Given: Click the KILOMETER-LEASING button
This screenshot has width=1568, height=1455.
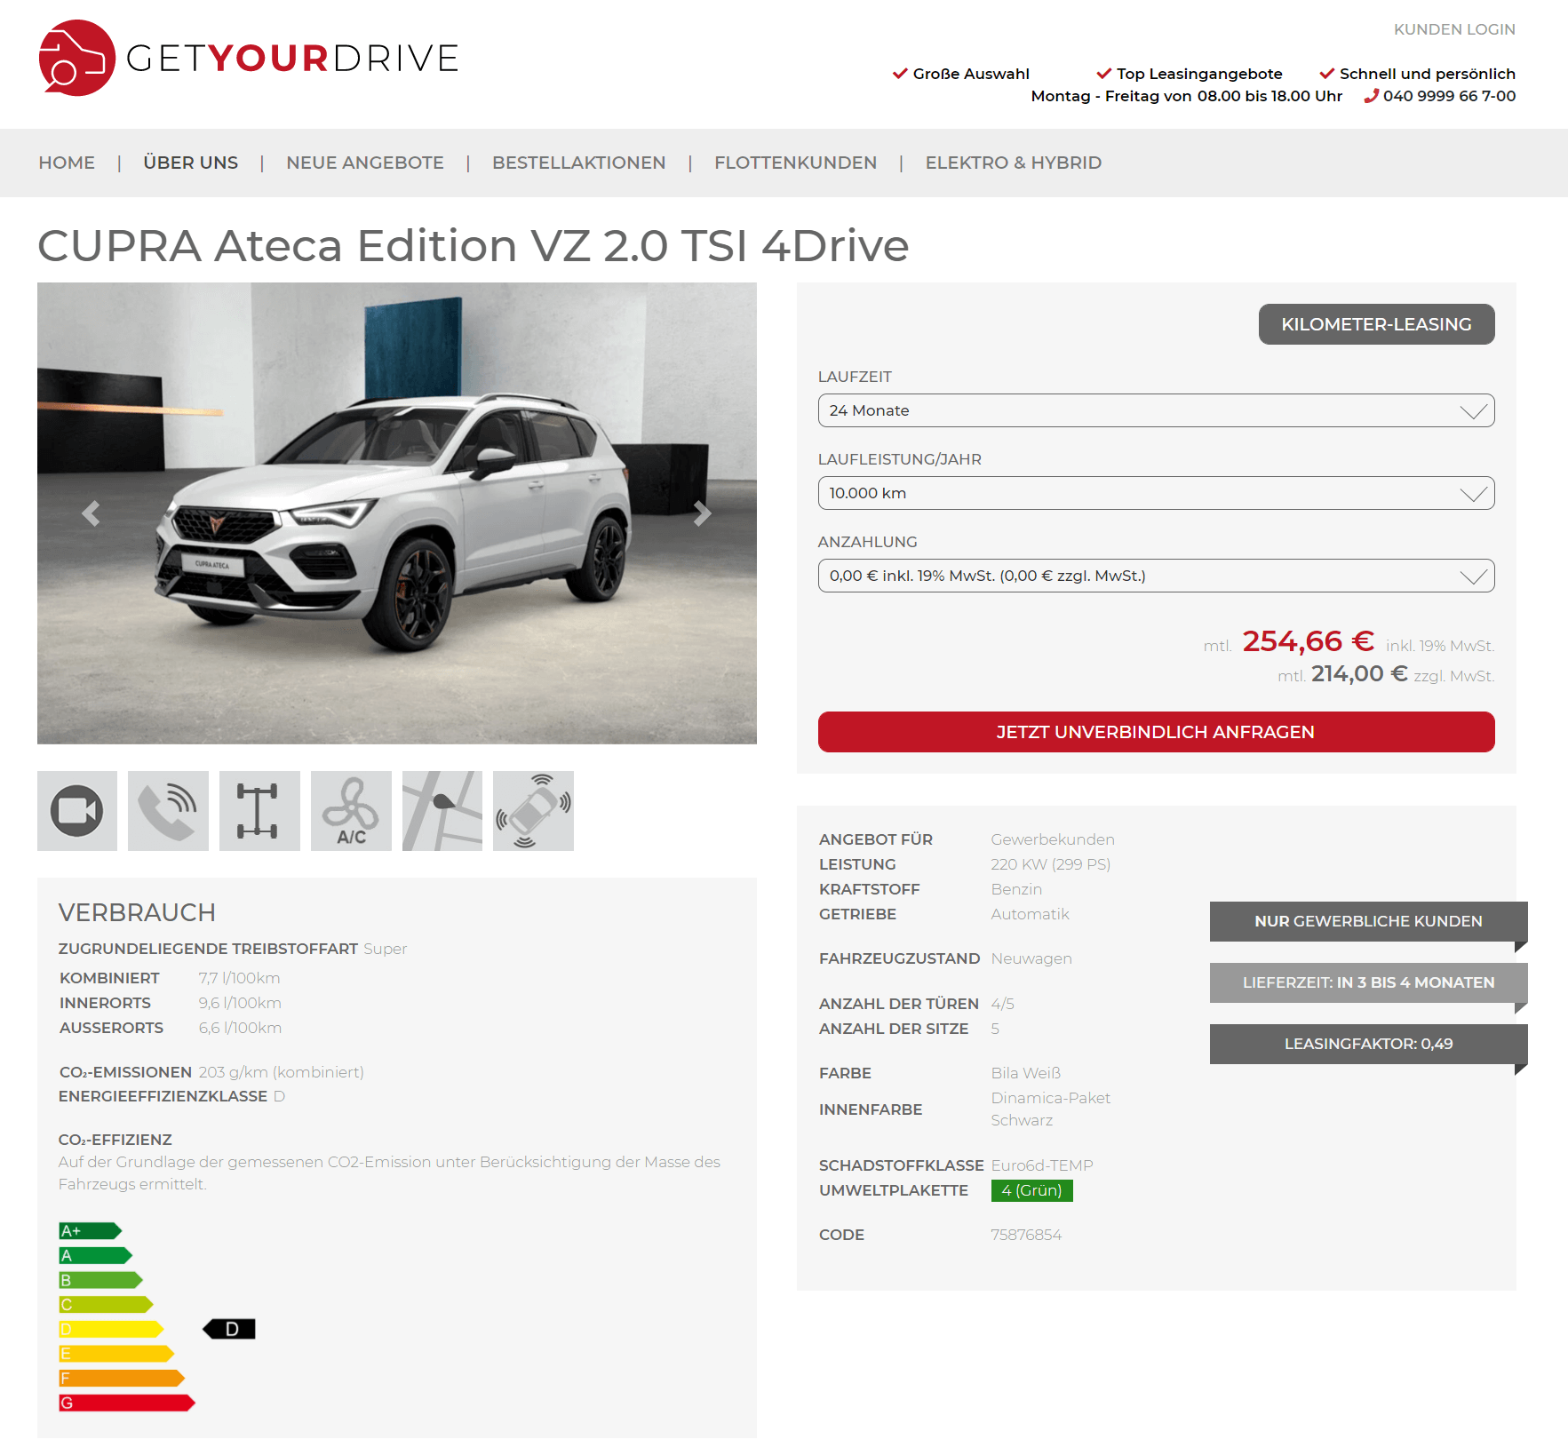Looking at the screenshot, I should (x=1376, y=324).
